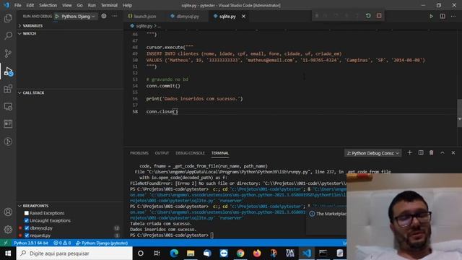Open the Run menu

pyautogui.click(x=92, y=5)
